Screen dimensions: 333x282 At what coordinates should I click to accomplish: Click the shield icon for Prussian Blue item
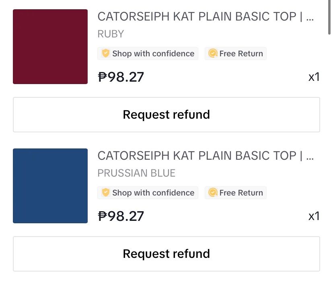(x=105, y=193)
